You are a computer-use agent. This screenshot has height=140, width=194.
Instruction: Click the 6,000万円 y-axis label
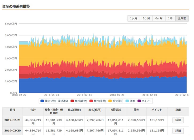pos(11,24)
